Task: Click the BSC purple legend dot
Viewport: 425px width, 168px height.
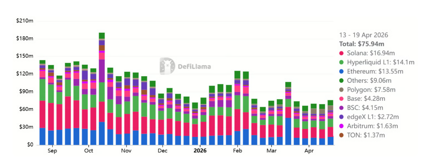Action: (x=341, y=108)
